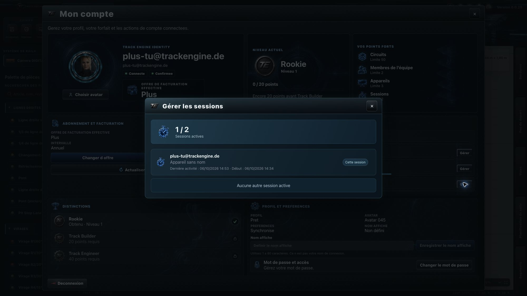Click the Abonnement et facturation icon

coord(55,123)
